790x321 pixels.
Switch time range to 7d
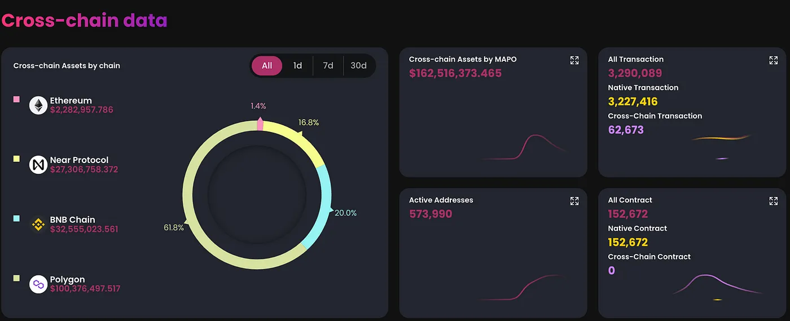(328, 66)
